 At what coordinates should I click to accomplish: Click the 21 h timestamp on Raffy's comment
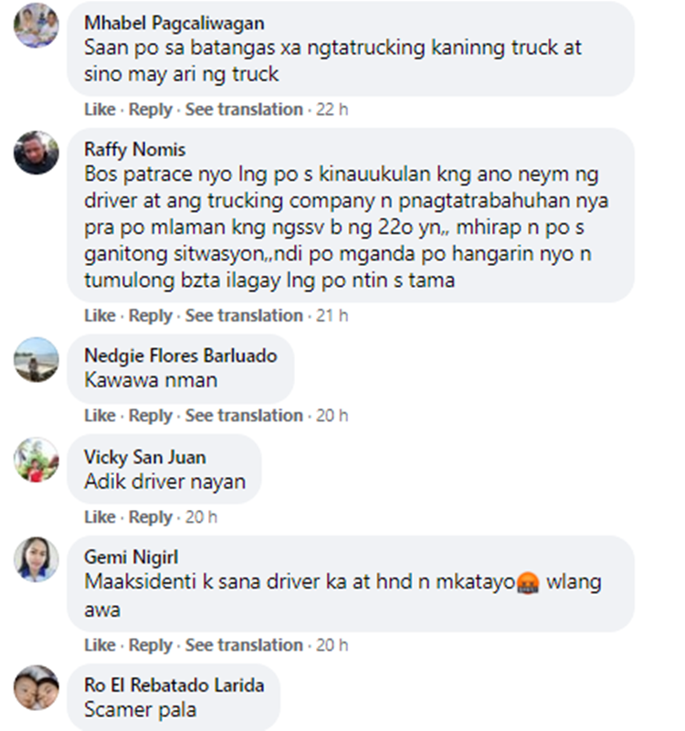(x=332, y=315)
